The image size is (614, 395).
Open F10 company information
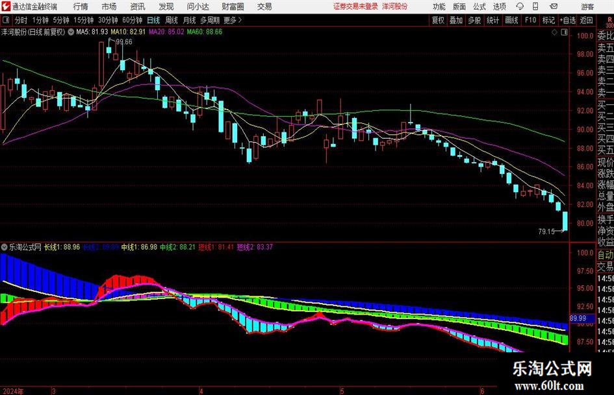click(x=530, y=20)
